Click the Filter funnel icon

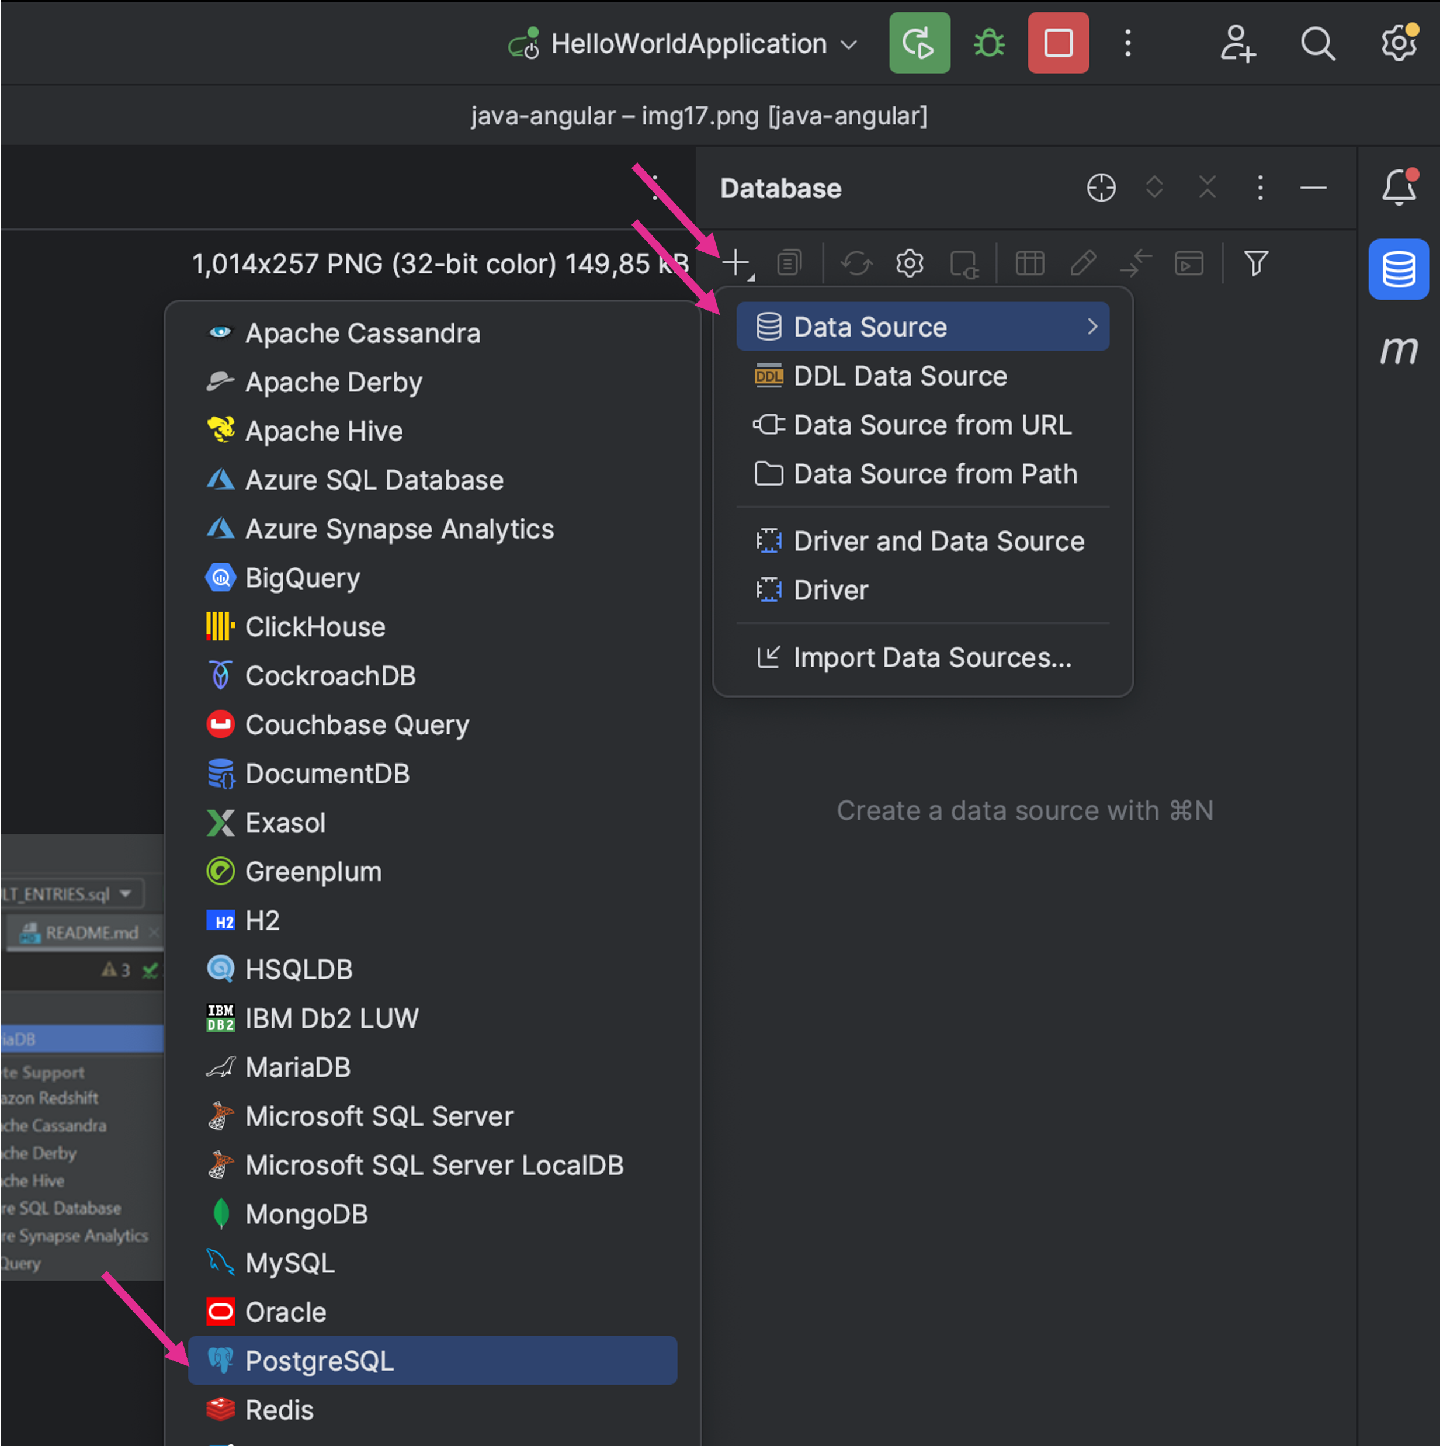(x=1255, y=263)
